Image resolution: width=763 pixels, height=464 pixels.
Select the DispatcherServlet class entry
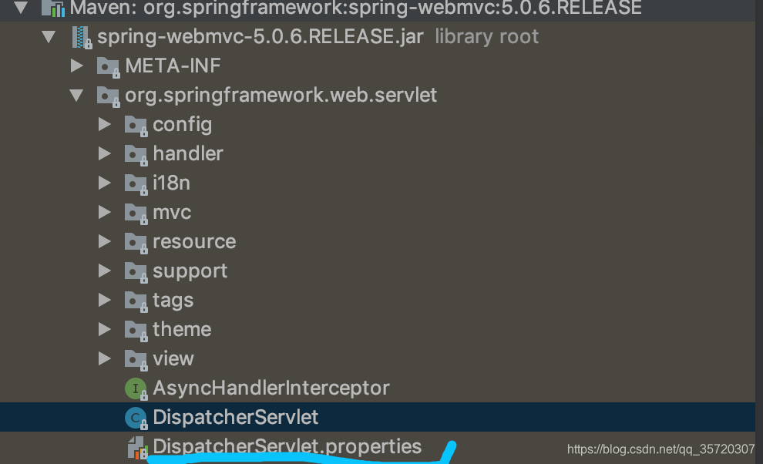click(235, 417)
